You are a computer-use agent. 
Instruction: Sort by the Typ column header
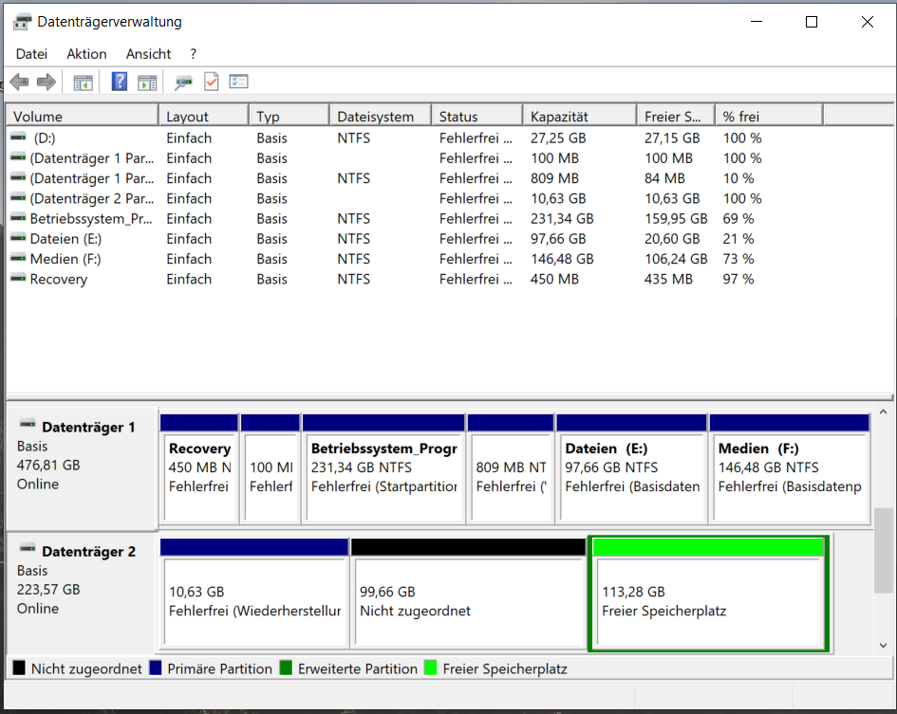pyautogui.click(x=290, y=116)
